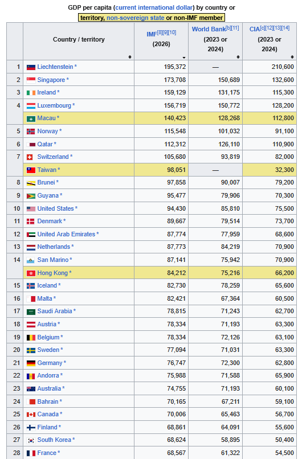298x459 pixels.
Task: Open CIA reference [12]
Action: tap(270, 28)
